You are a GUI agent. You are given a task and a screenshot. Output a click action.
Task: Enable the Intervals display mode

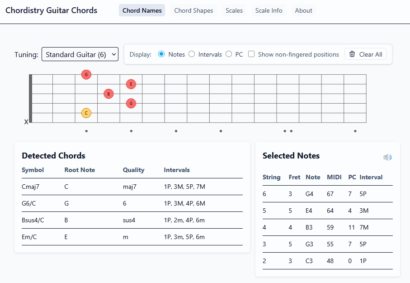tap(192, 54)
